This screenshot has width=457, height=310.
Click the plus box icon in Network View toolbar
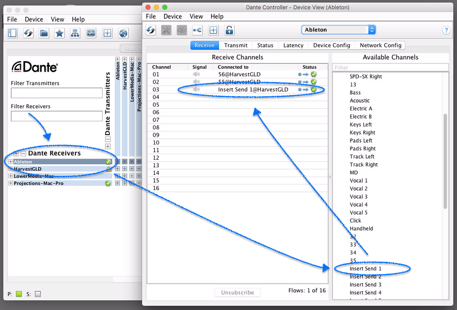tap(107, 33)
